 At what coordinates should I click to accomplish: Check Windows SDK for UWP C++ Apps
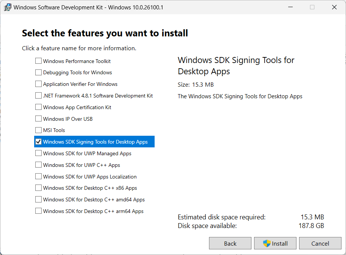tap(38, 165)
